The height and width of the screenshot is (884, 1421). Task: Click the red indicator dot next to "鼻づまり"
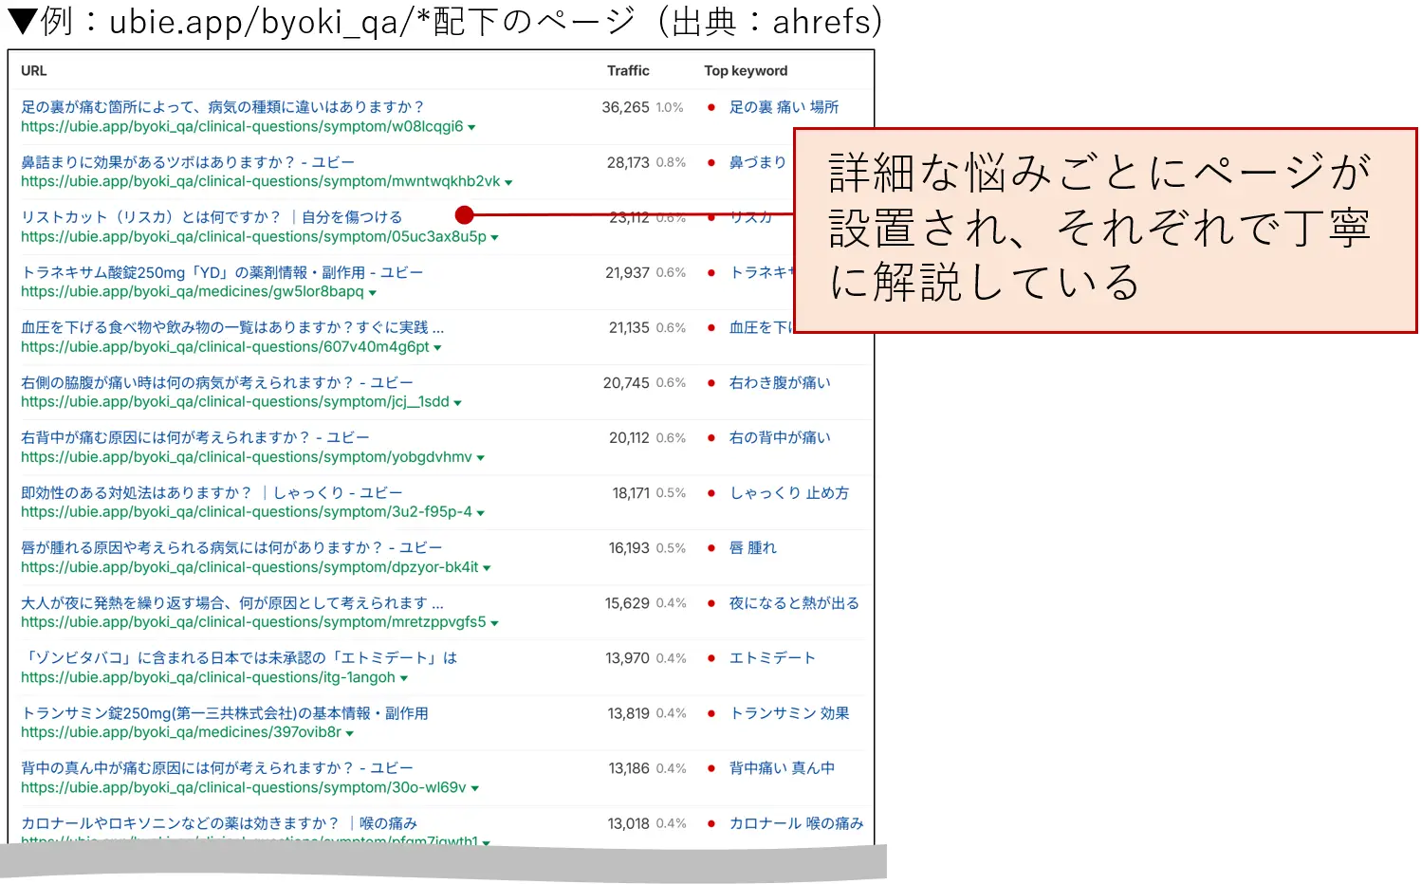tap(711, 162)
